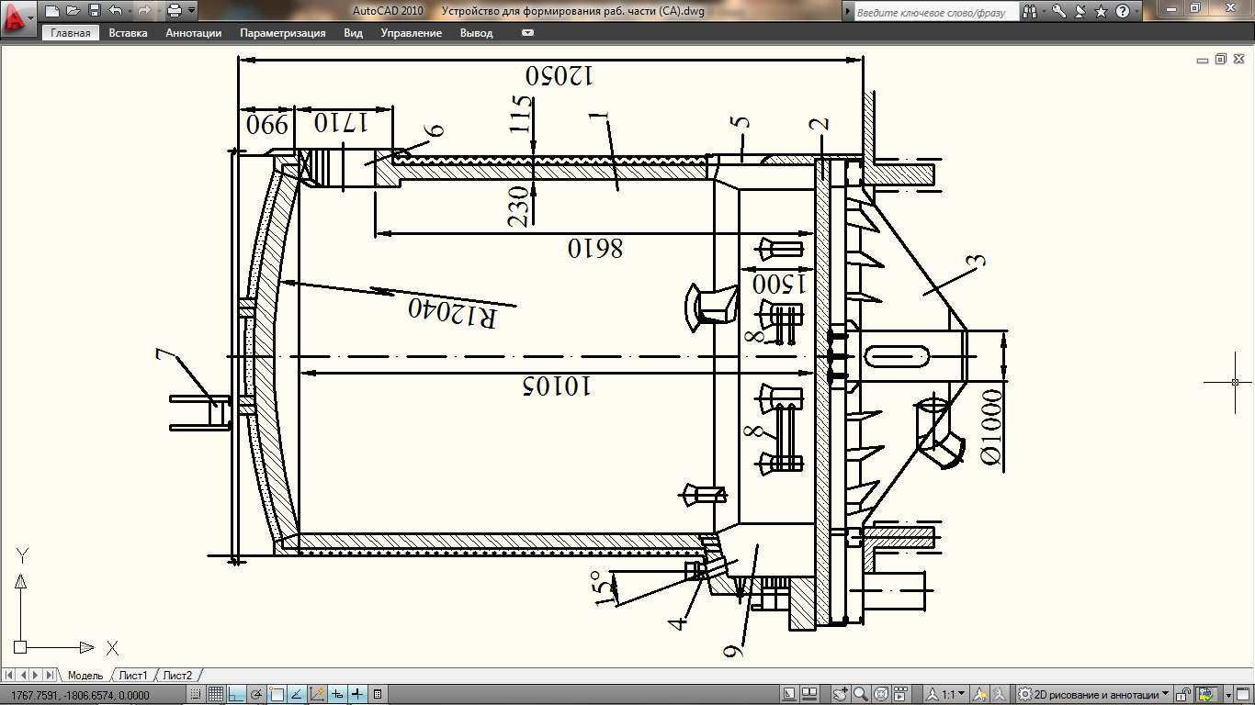Toggle Grid display in status bar
This screenshot has height=705, width=1255.
click(216, 694)
